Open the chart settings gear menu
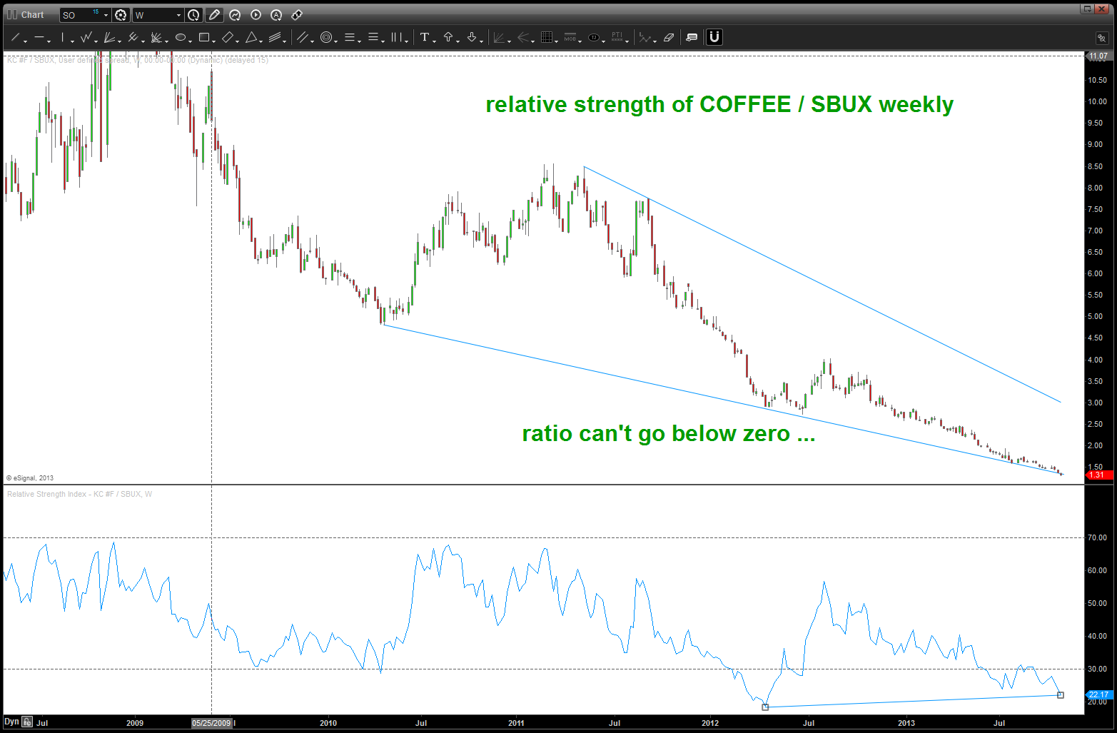Image resolution: width=1117 pixels, height=733 pixels. (121, 15)
